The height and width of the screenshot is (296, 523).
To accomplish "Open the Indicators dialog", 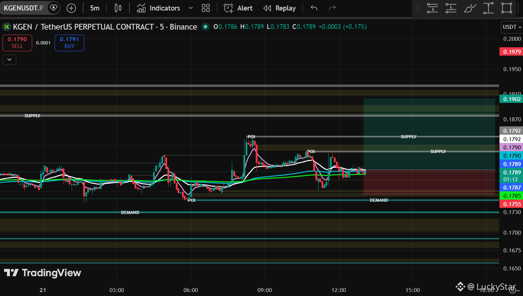I will coord(158,8).
